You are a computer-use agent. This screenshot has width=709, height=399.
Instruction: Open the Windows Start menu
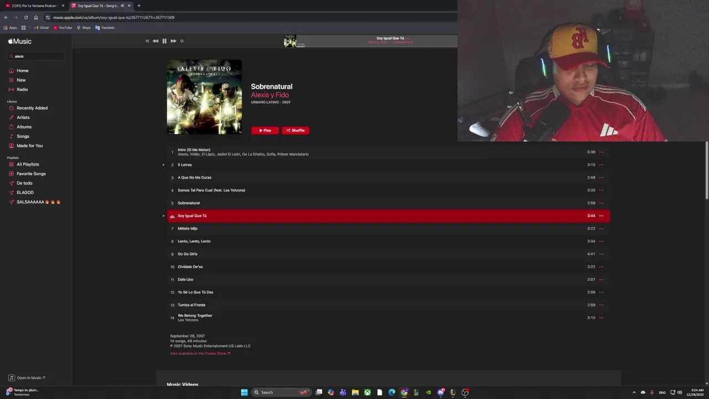pos(244,392)
